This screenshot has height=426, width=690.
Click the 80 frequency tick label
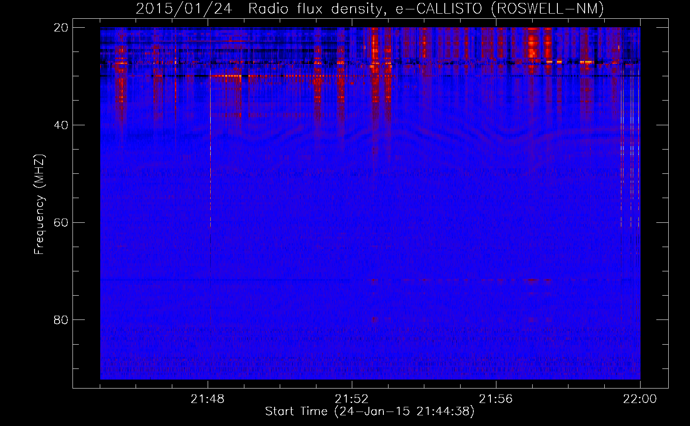pos(61,320)
